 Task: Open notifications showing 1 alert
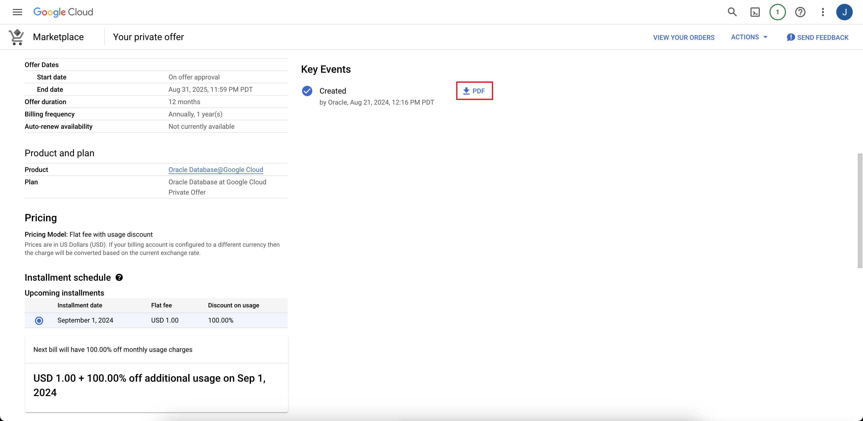[x=778, y=12]
